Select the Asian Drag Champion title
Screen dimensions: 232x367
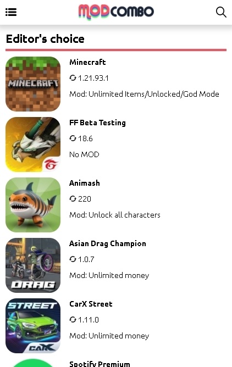[x=107, y=243]
